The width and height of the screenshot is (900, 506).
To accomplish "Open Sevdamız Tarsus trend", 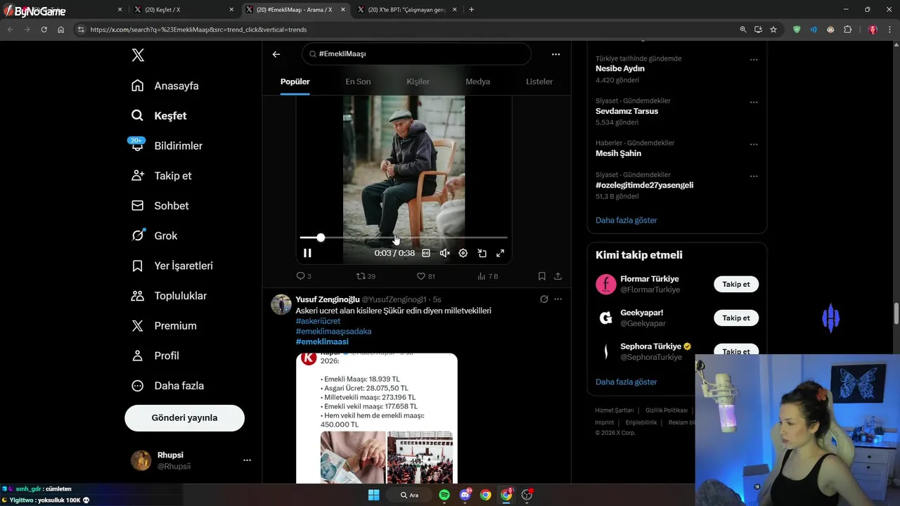I will pos(626,111).
